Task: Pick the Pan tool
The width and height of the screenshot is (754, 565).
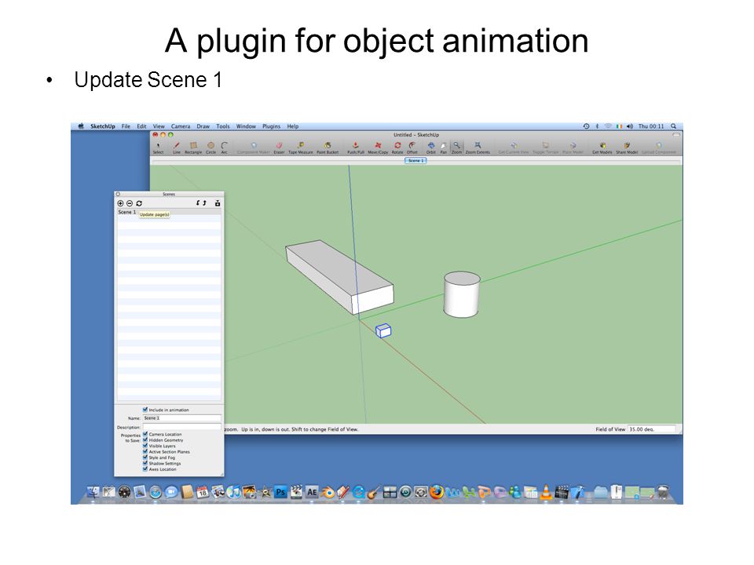Action: coord(443,148)
